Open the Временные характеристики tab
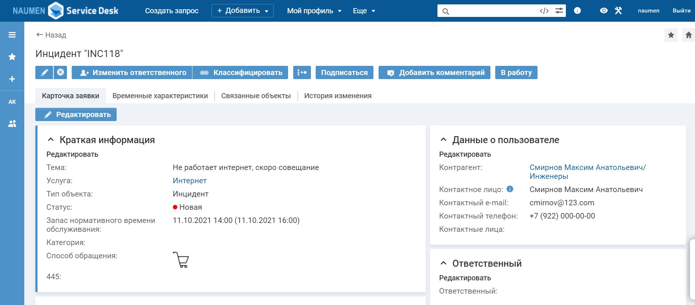The image size is (695, 305). pos(160,96)
